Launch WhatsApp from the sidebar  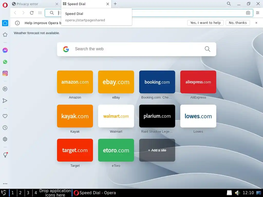tap(5, 62)
